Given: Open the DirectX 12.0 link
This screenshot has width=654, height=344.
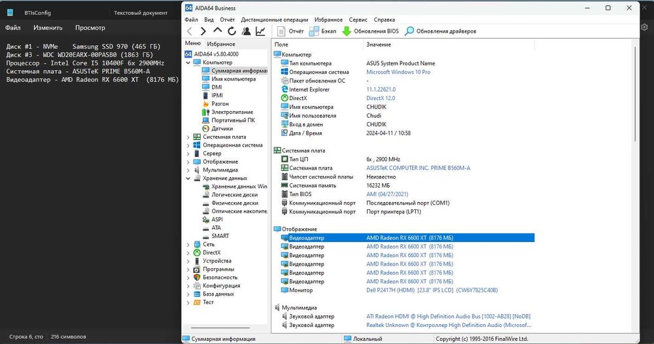Looking at the screenshot, I should coord(381,98).
